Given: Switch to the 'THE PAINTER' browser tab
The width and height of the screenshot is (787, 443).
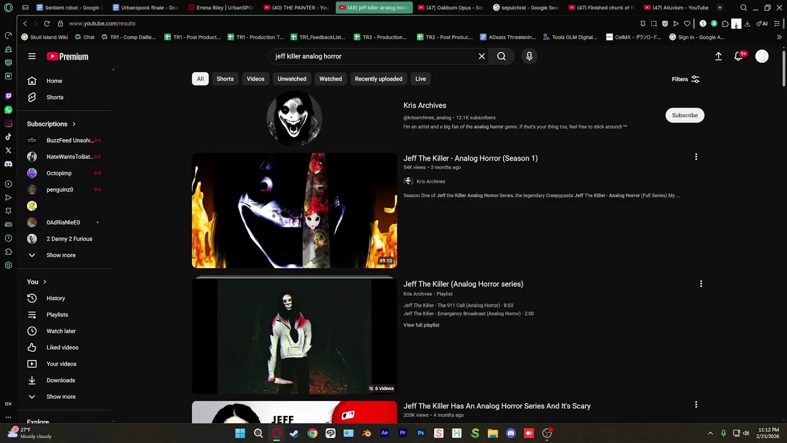Looking at the screenshot, I should (x=296, y=7).
